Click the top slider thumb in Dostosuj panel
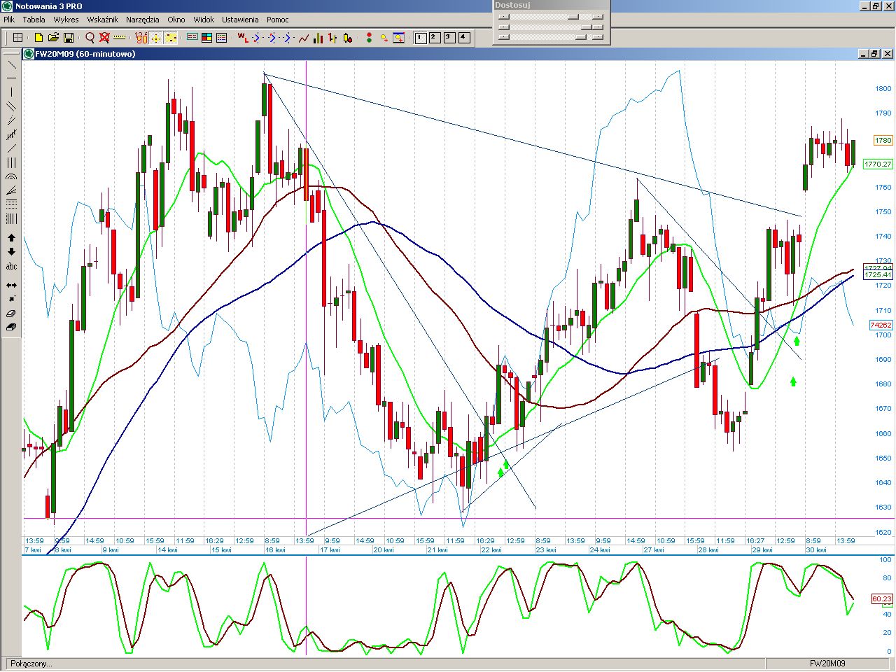 point(573,17)
